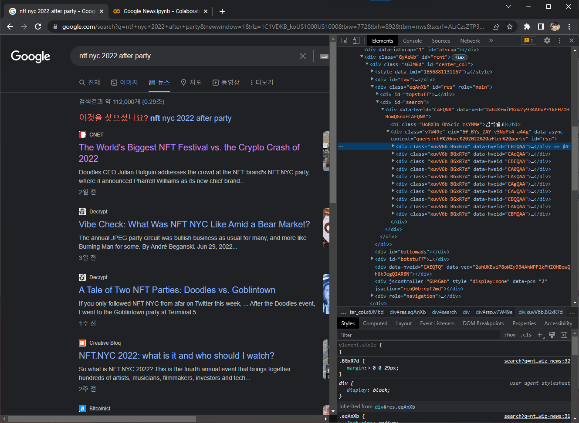Add a new style rule with plus icon
The image size is (579, 423).
pyautogui.click(x=540, y=335)
